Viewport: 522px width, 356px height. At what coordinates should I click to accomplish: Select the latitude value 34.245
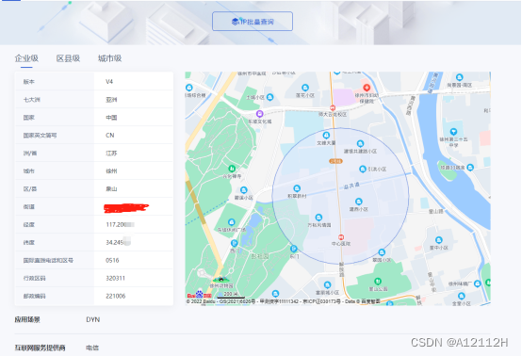click(118, 243)
